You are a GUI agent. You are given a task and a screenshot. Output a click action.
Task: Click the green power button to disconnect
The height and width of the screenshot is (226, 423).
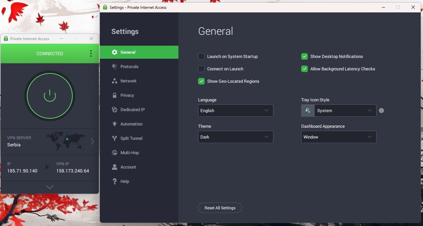coord(50,96)
